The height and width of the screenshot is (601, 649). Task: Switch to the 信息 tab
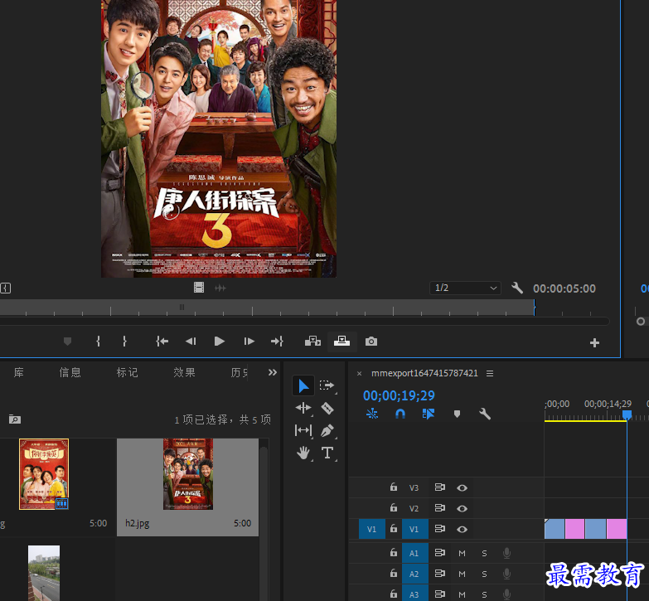click(x=70, y=372)
